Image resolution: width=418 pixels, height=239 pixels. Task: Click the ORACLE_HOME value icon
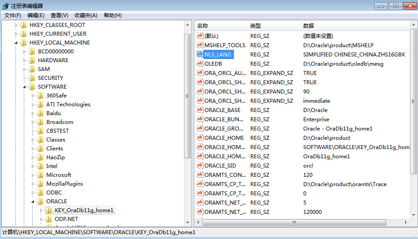click(200, 138)
